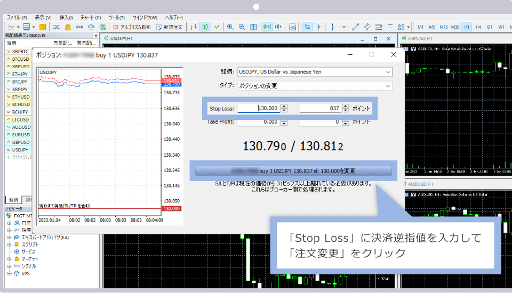Expand Expert Advisors node in Navigator

[x=9, y=238]
